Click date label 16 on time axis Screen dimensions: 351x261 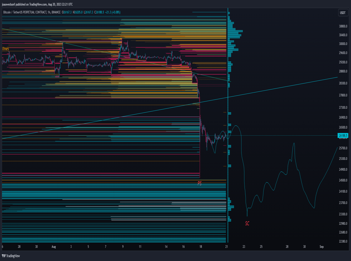pyautogui.click(x=183, y=247)
